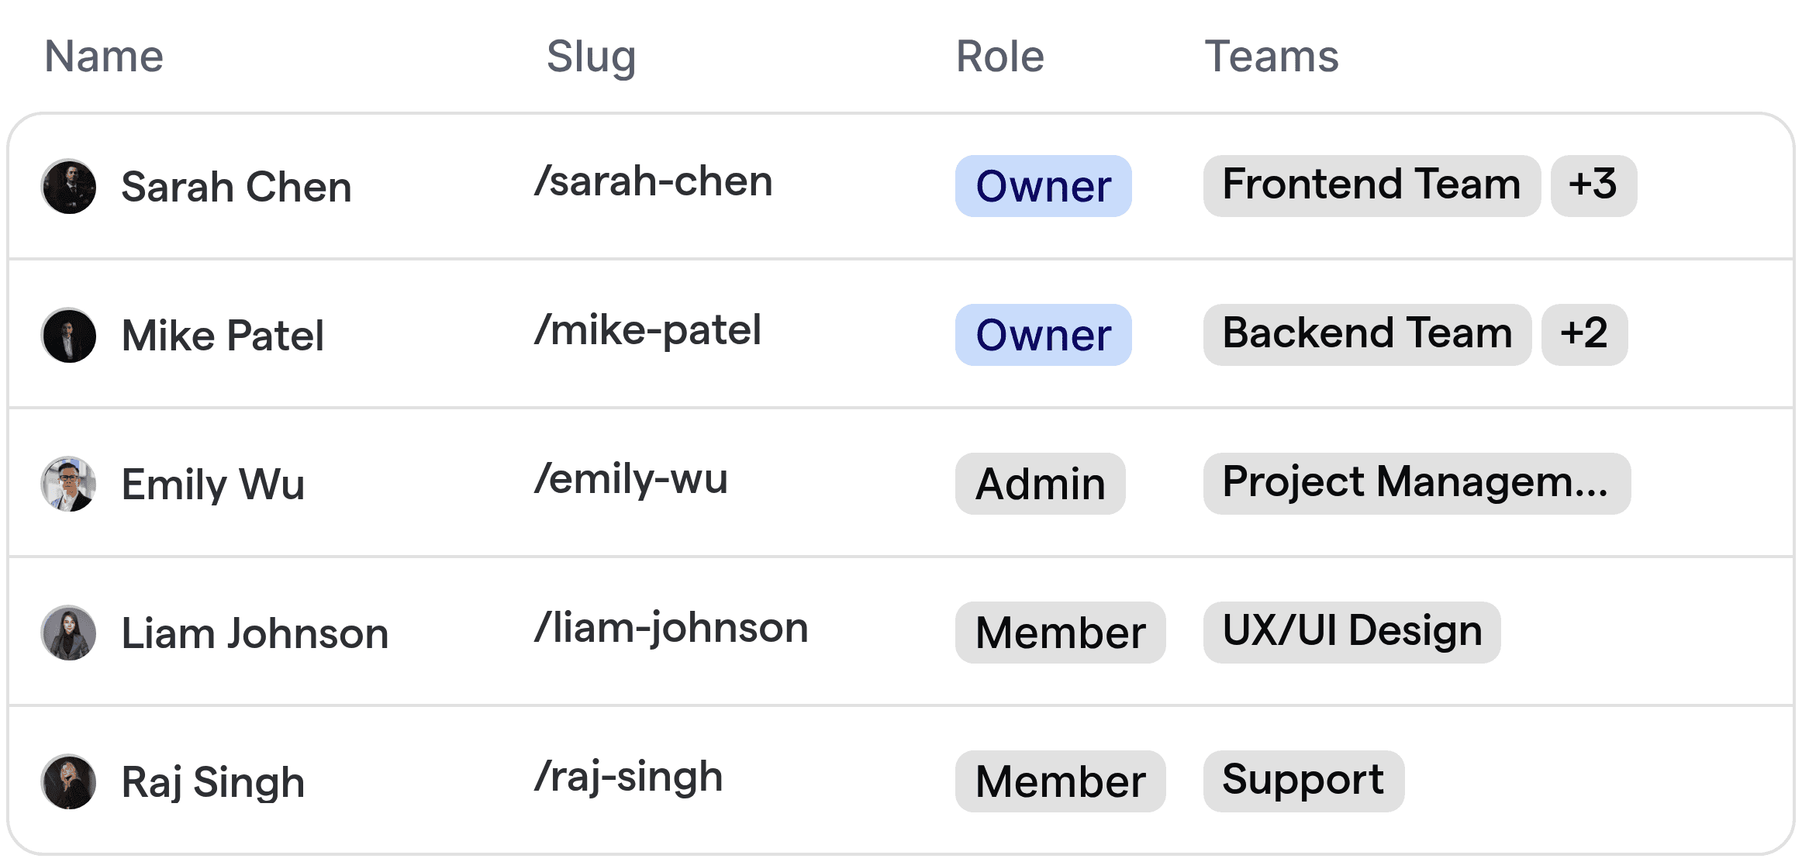
Task: Sort by the Name column header
Action: (x=104, y=56)
